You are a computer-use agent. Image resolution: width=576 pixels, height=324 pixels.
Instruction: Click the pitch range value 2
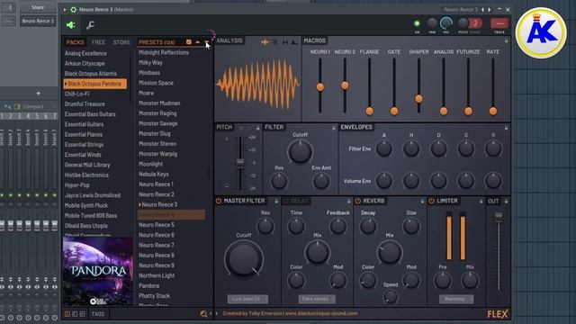coord(475,23)
